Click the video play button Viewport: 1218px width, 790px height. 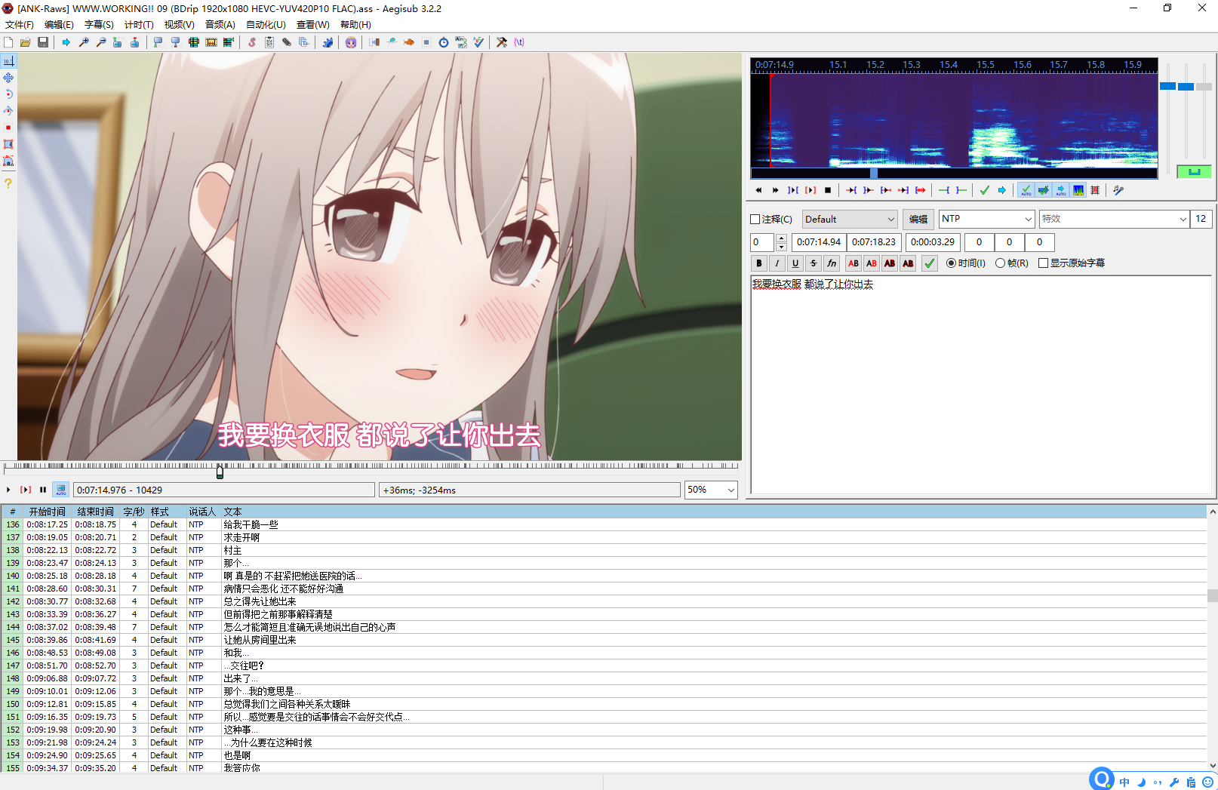8,490
